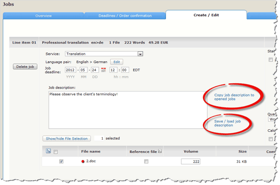The height and width of the screenshot is (185, 280).
Task: Click the deadline month field showing 05
Action: (x=84, y=70)
